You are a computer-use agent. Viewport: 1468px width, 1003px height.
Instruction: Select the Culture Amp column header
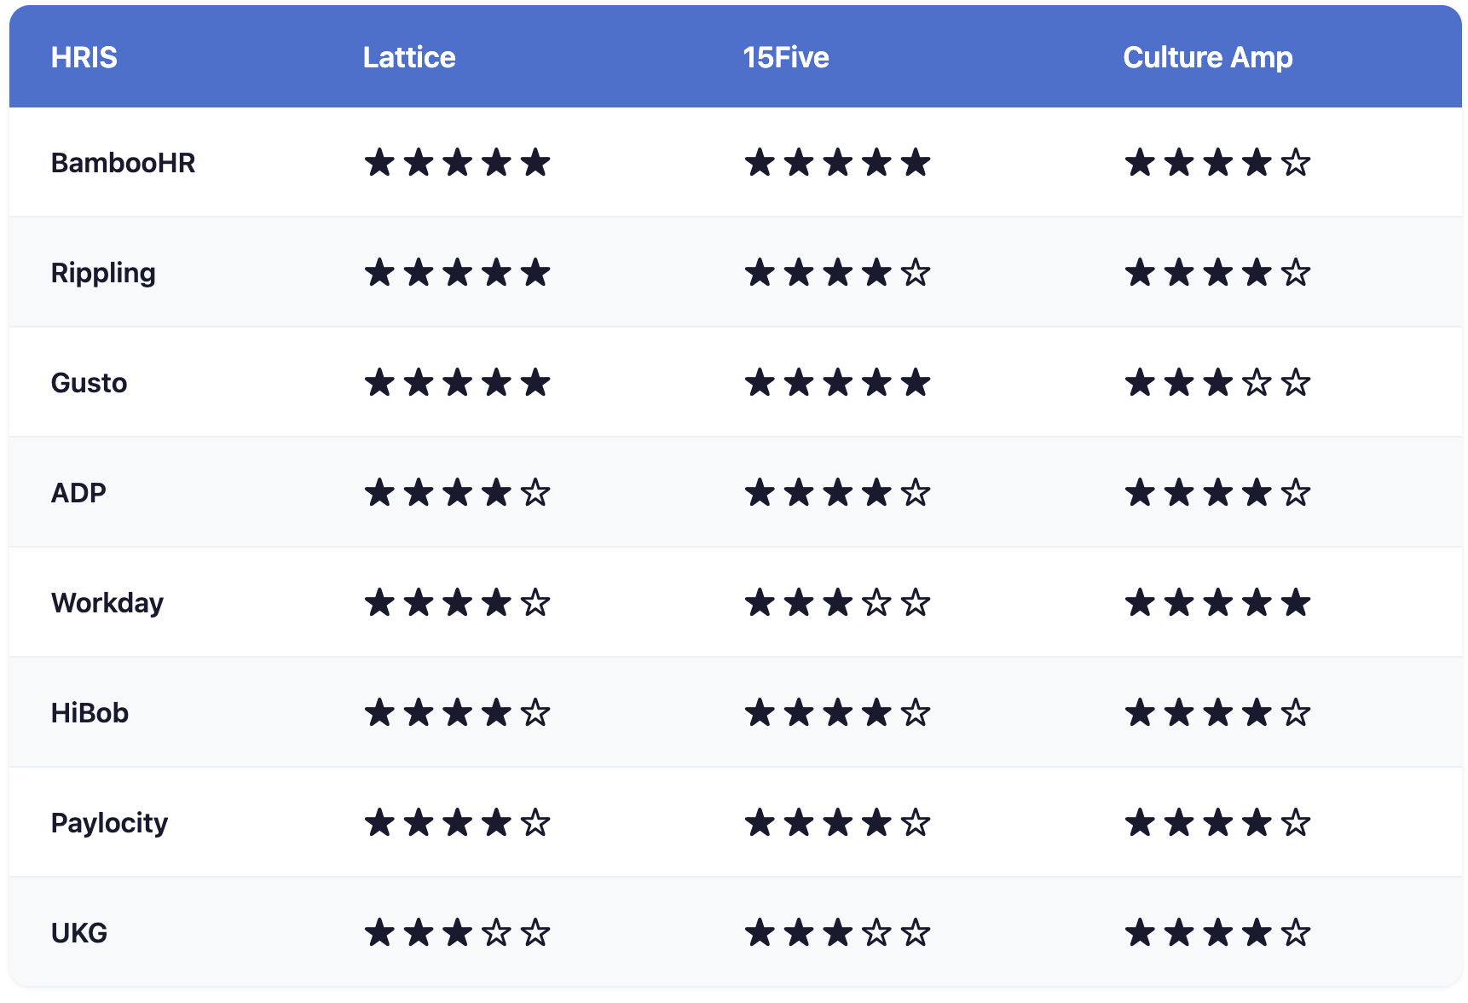click(x=1207, y=57)
